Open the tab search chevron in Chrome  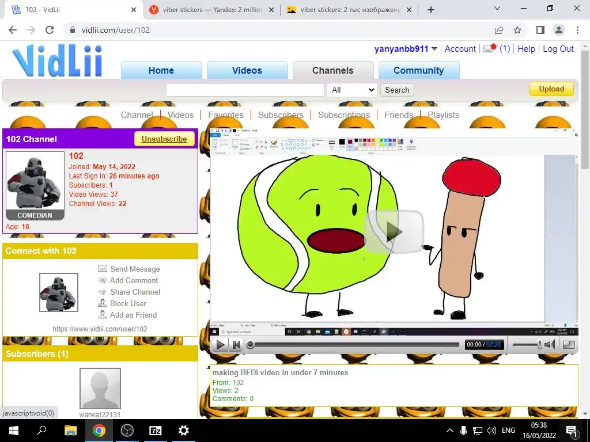(497, 8)
